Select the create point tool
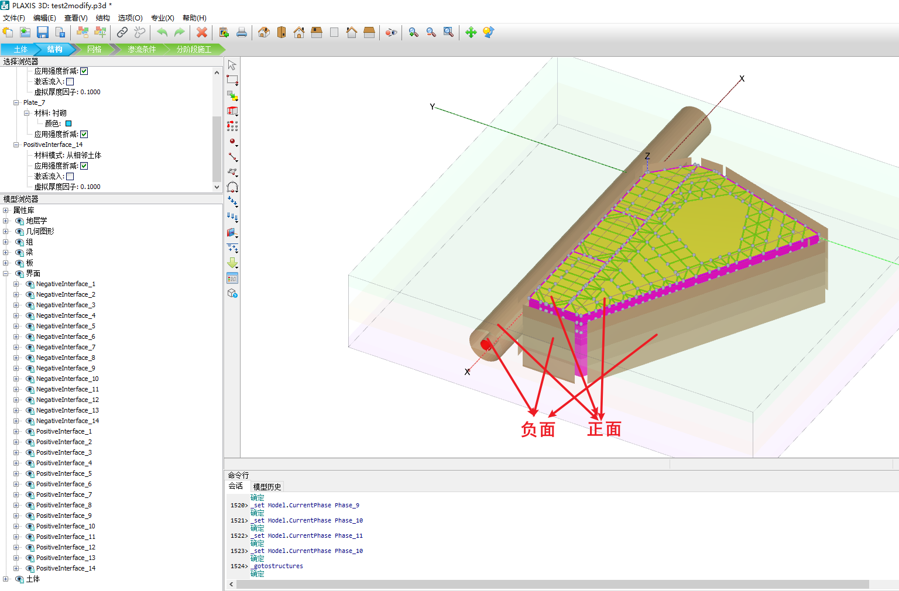This screenshot has height=591, width=899. (232, 142)
